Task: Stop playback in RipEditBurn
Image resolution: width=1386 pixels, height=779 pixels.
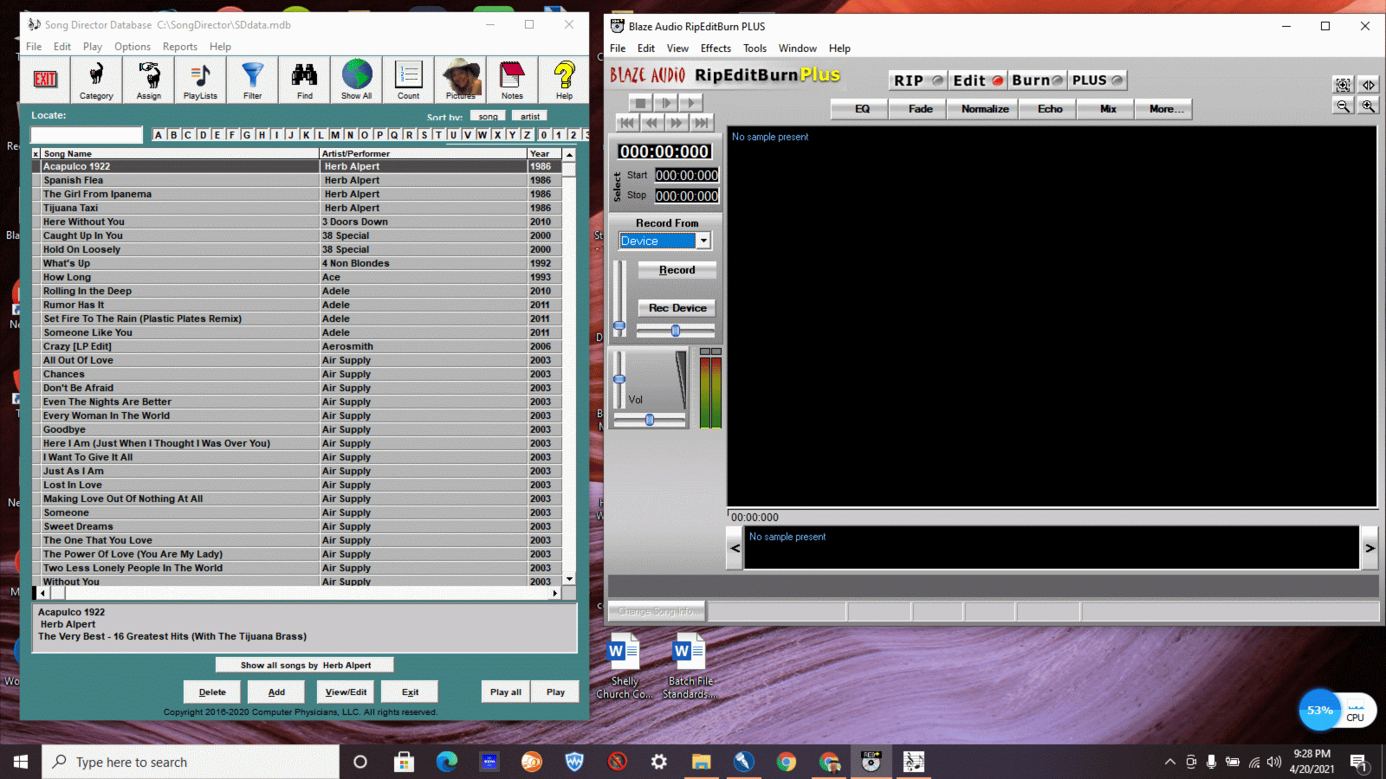Action: (x=640, y=103)
